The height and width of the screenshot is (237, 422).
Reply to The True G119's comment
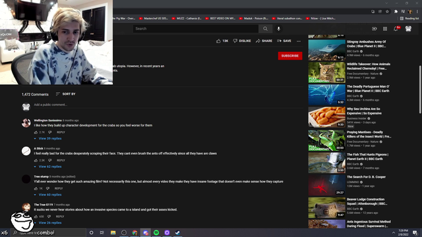coord(60,217)
